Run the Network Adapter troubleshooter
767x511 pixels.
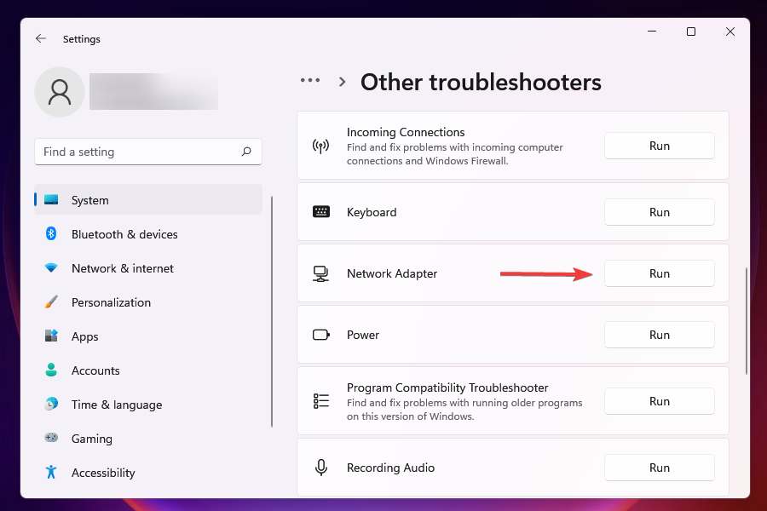point(660,273)
